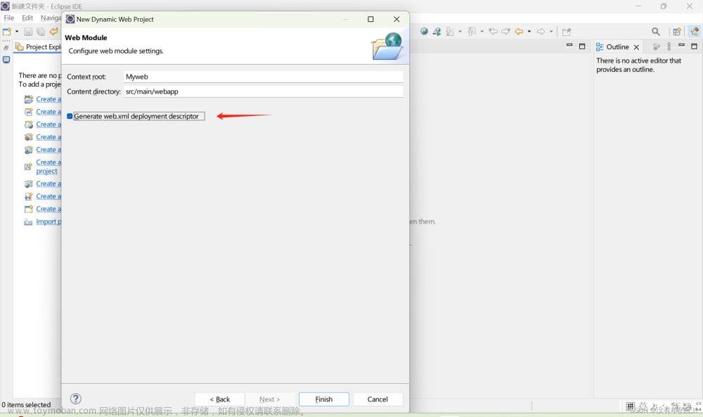
Task: Open the Edit menu
Action: 27,18
